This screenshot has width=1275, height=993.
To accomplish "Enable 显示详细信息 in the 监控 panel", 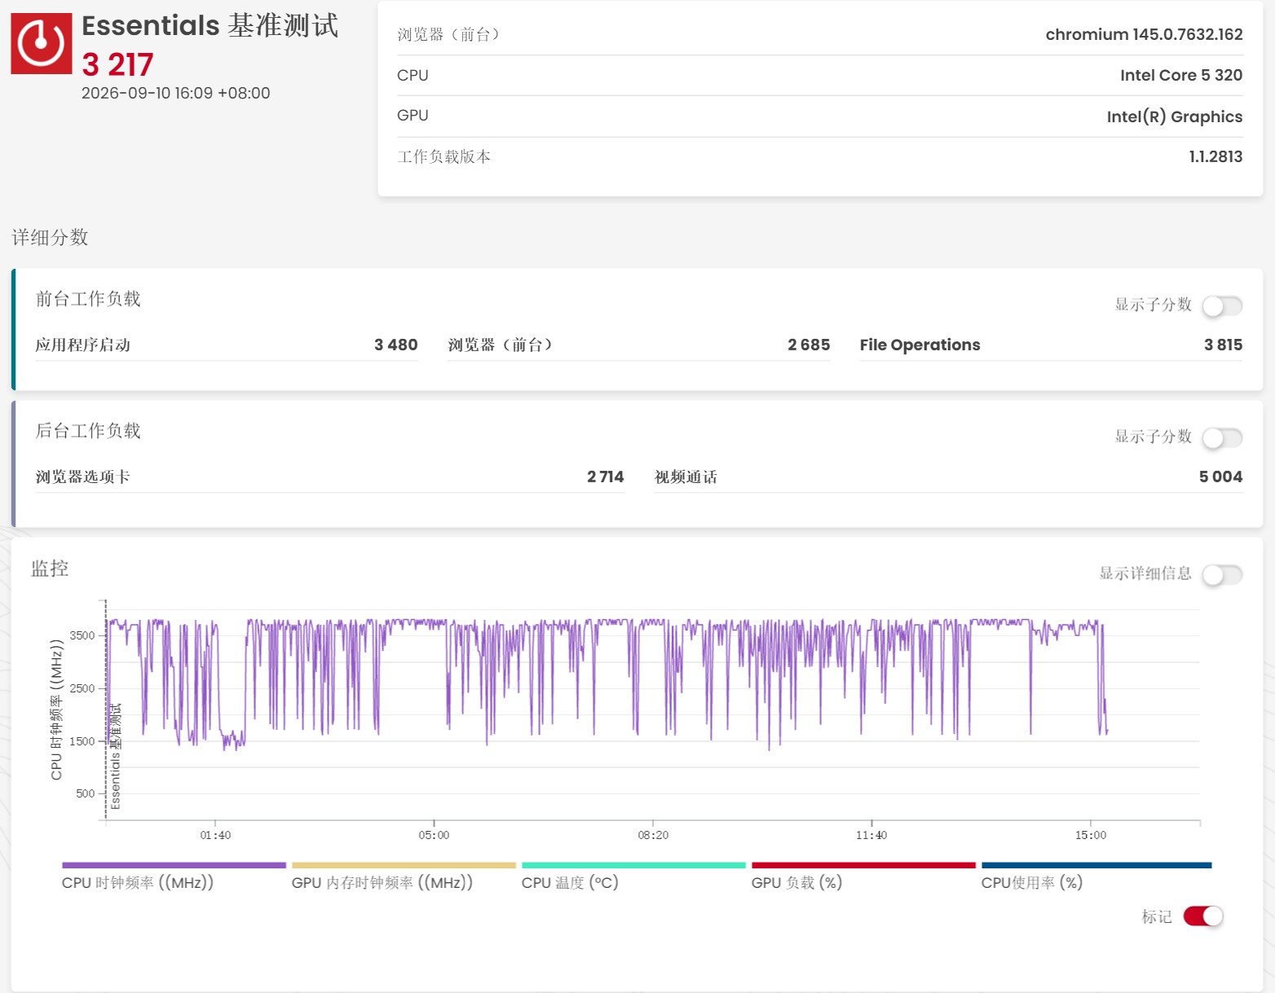I will [x=1222, y=575].
